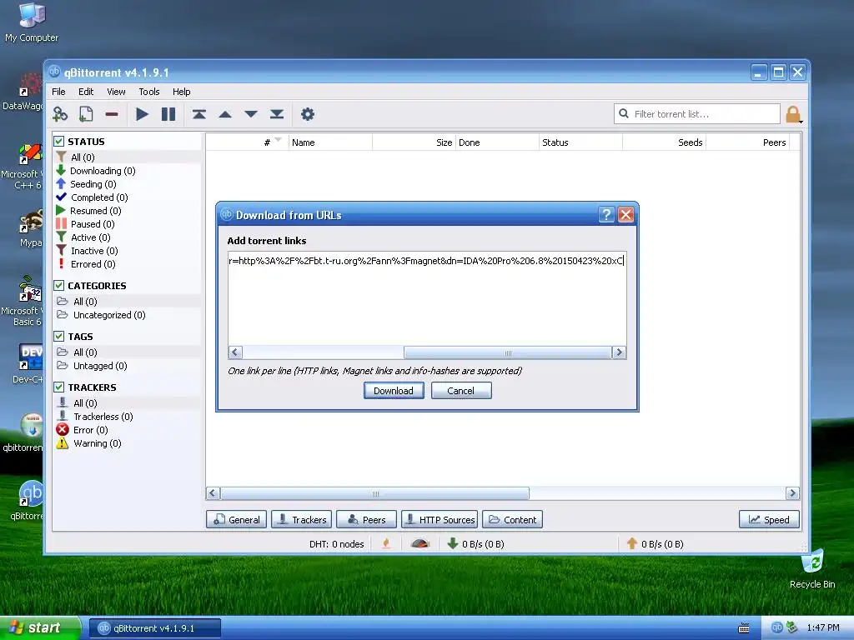Click the Filter torrent list search box
The height and width of the screenshot is (640, 854).
pos(697,114)
